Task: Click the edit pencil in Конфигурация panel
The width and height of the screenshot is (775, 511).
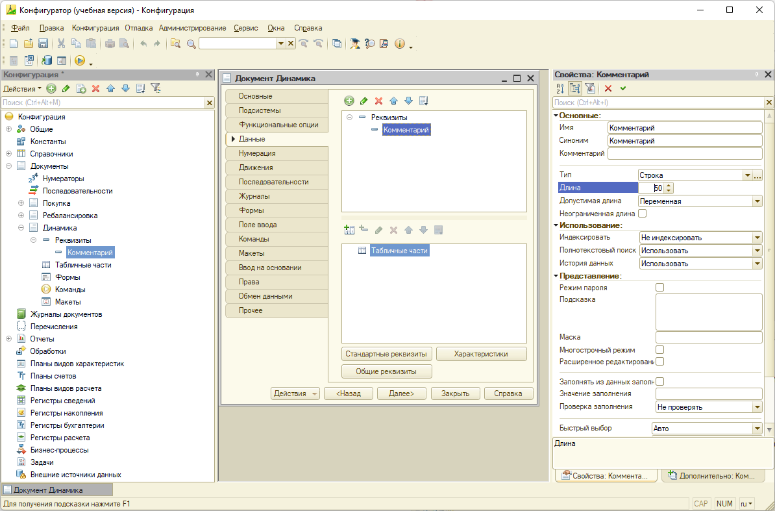Action: click(x=66, y=88)
